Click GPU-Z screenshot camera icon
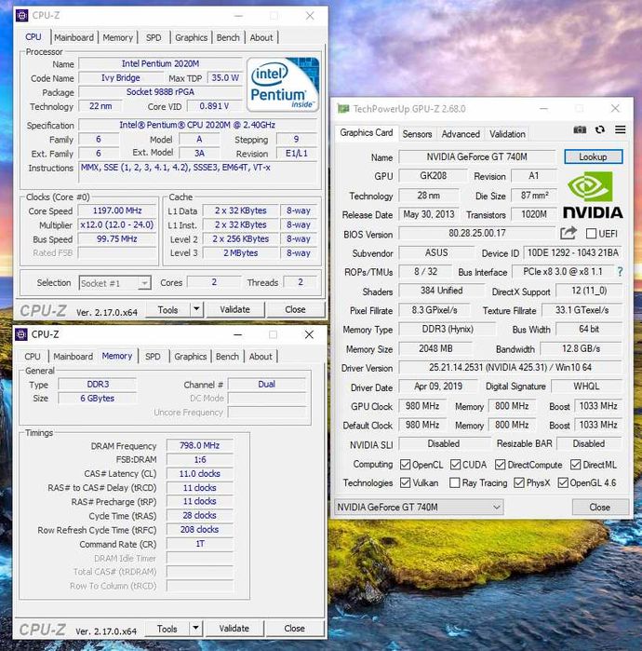Screen dimensions: 642x651 pyautogui.click(x=580, y=130)
